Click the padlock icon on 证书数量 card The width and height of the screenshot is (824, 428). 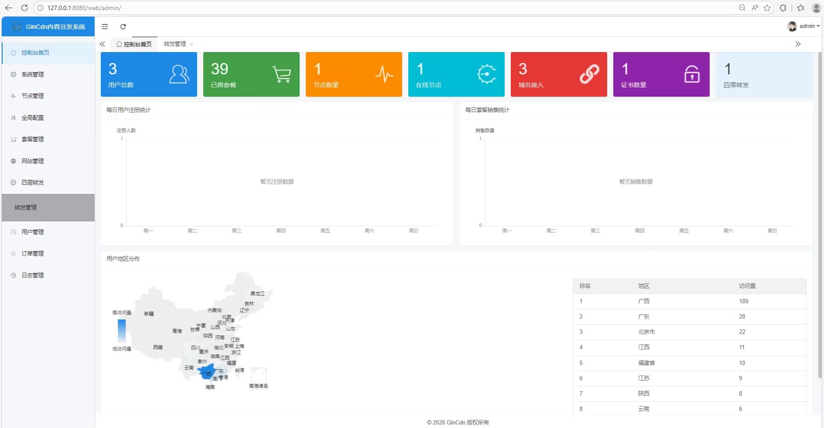coord(692,74)
